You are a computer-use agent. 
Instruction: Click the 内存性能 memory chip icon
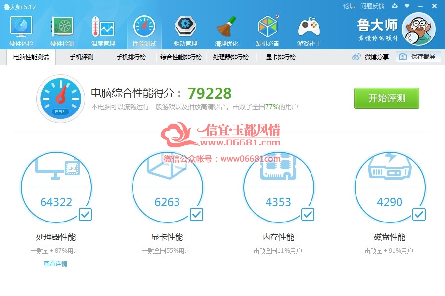[278, 167]
